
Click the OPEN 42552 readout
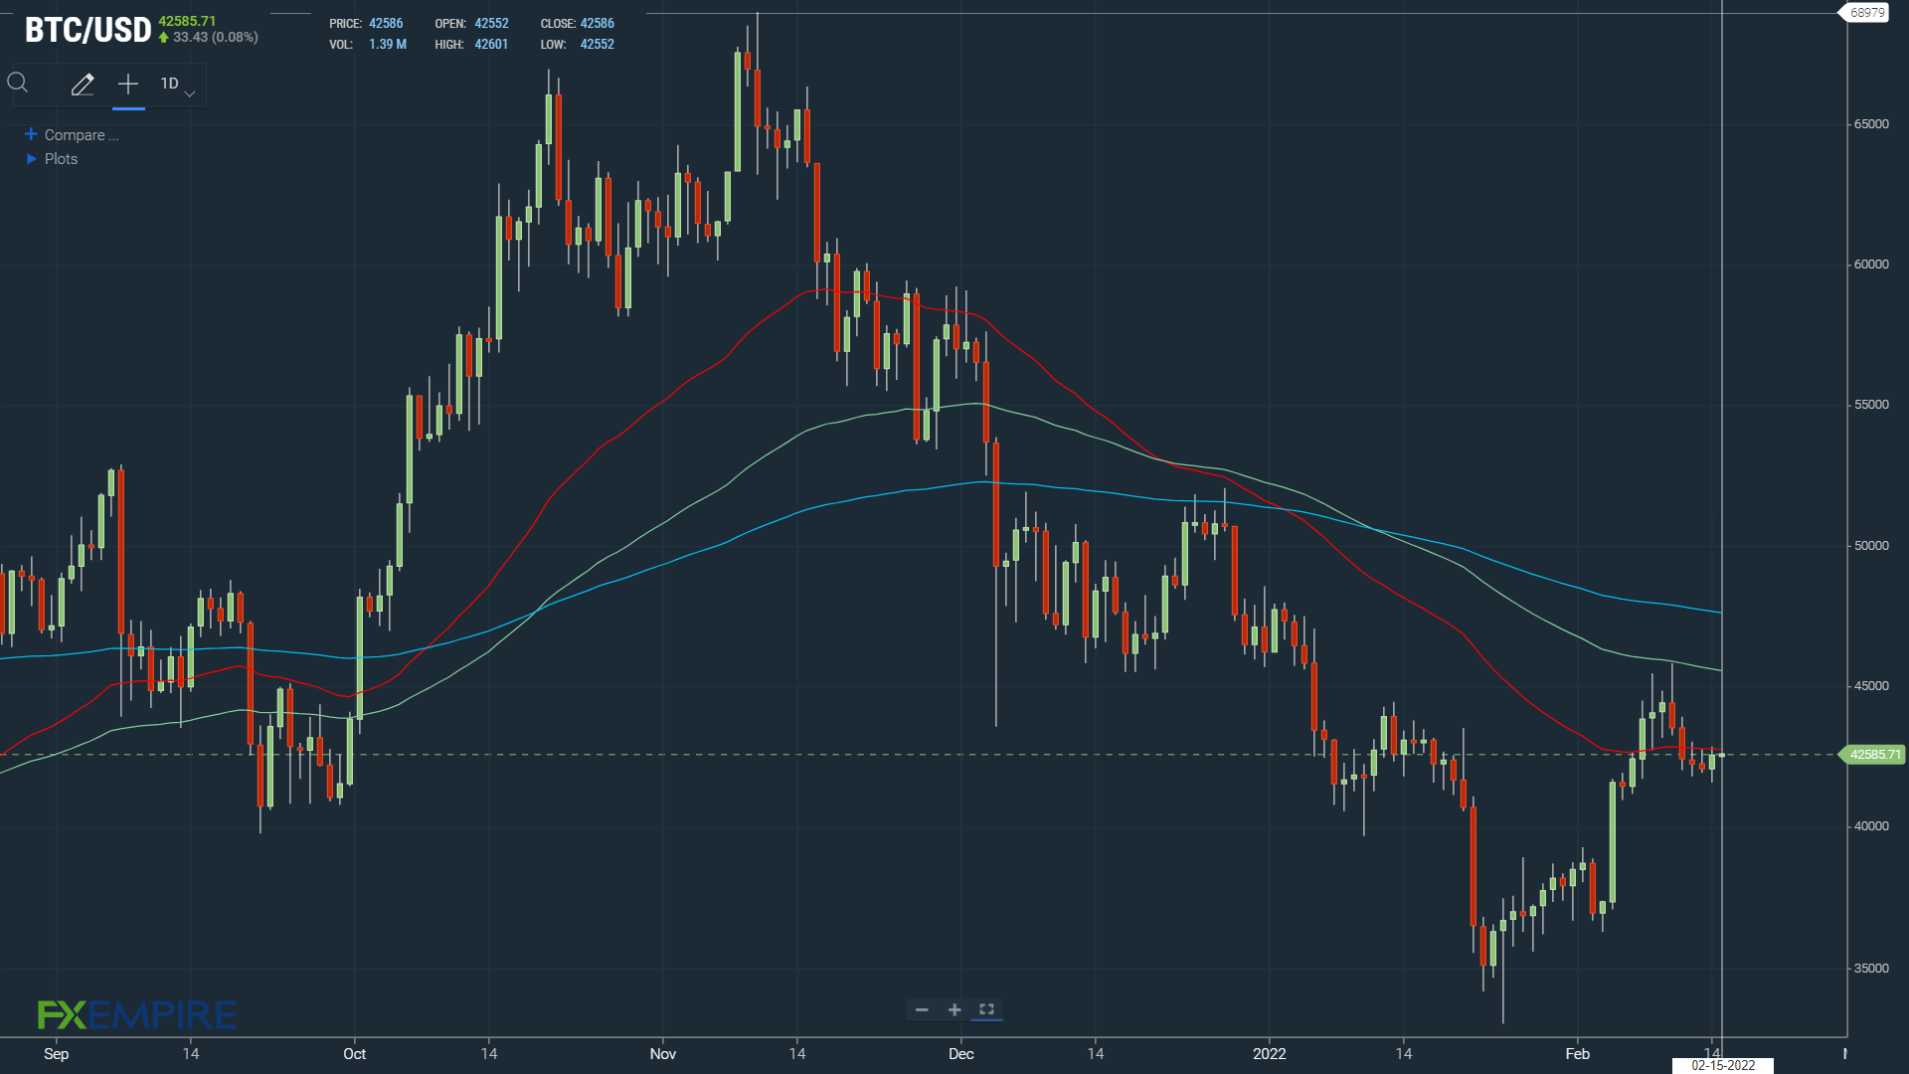(471, 24)
